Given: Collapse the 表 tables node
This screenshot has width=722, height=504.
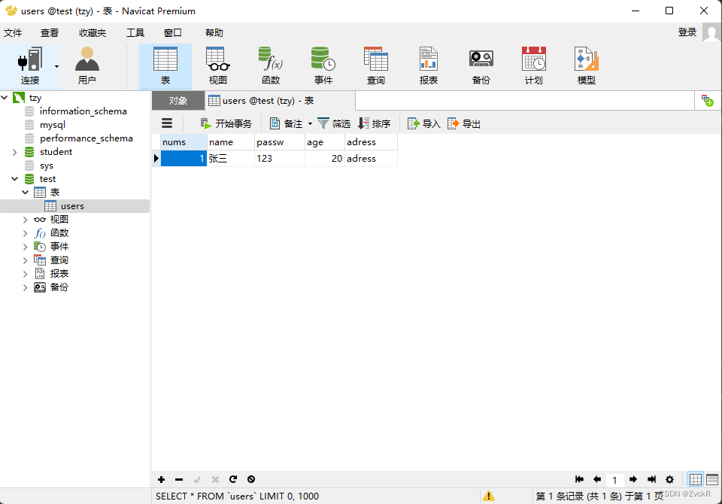Looking at the screenshot, I should click(x=26, y=192).
